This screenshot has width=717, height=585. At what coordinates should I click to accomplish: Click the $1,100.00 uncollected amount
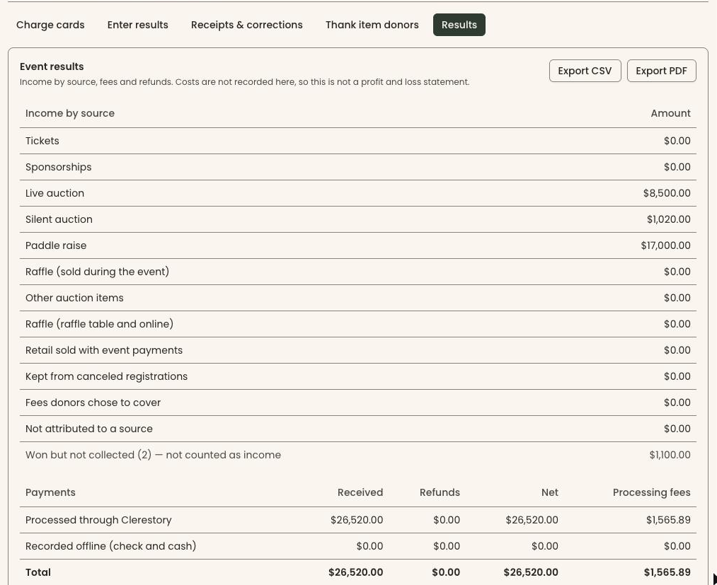[x=670, y=455]
